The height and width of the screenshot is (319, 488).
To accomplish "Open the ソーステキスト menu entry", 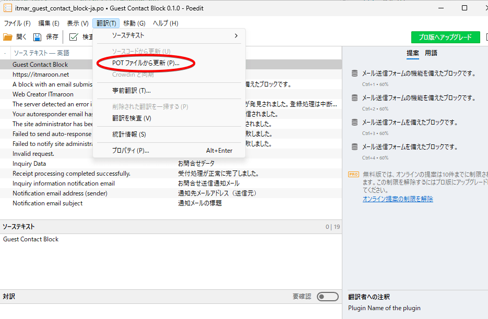I will coord(169,36).
